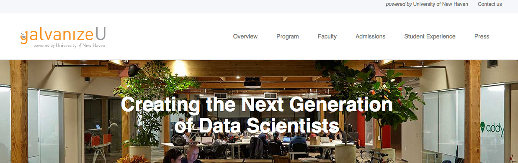The image size is (518, 163).
Task: Click the galvanizeU logo
Action: (x=63, y=37)
